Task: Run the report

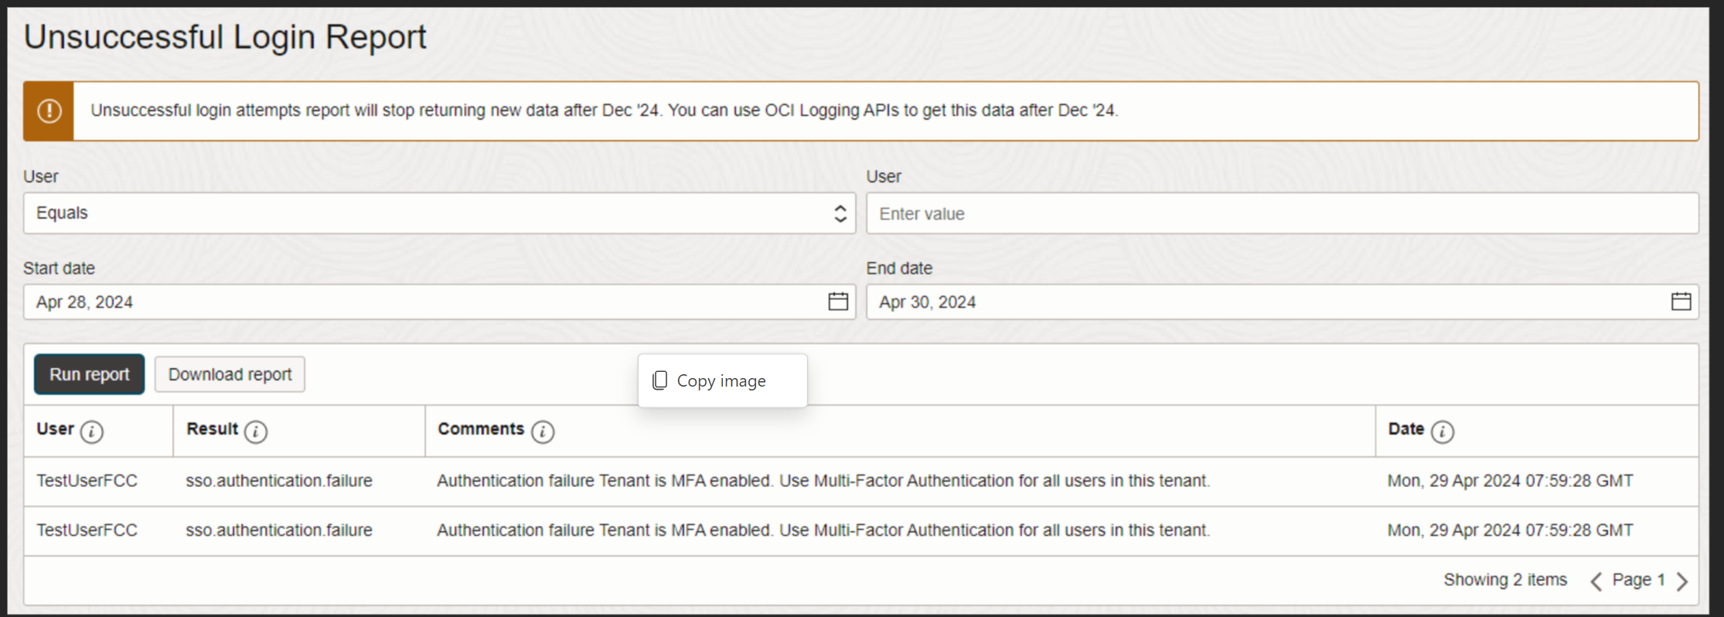Action: [x=90, y=374]
